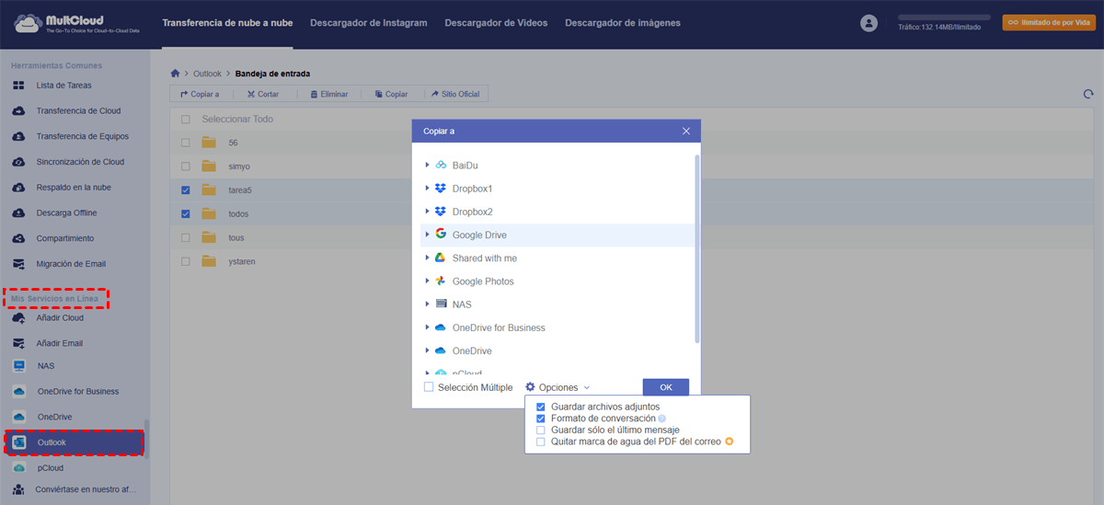Open the user account avatar icon
1104x505 pixels.
868,23
